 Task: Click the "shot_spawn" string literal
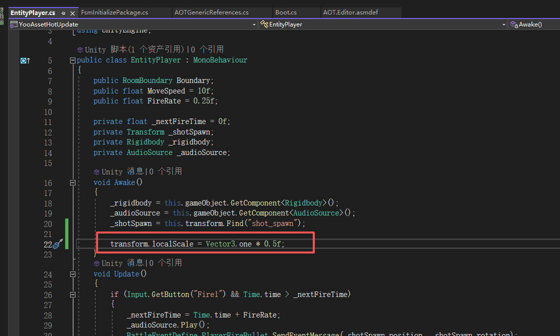[273, 223]
